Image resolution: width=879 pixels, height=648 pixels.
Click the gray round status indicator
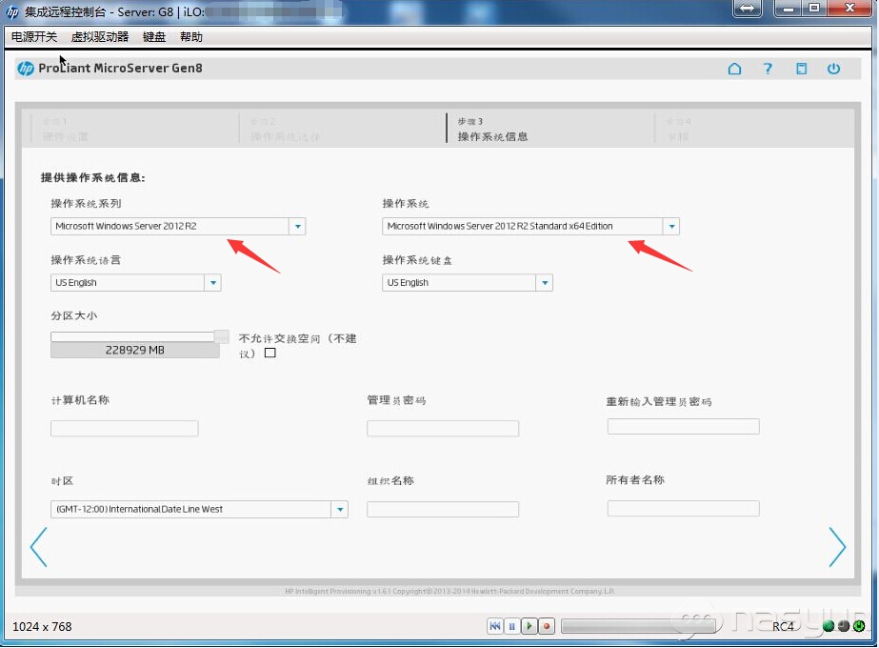pos(843,626)
